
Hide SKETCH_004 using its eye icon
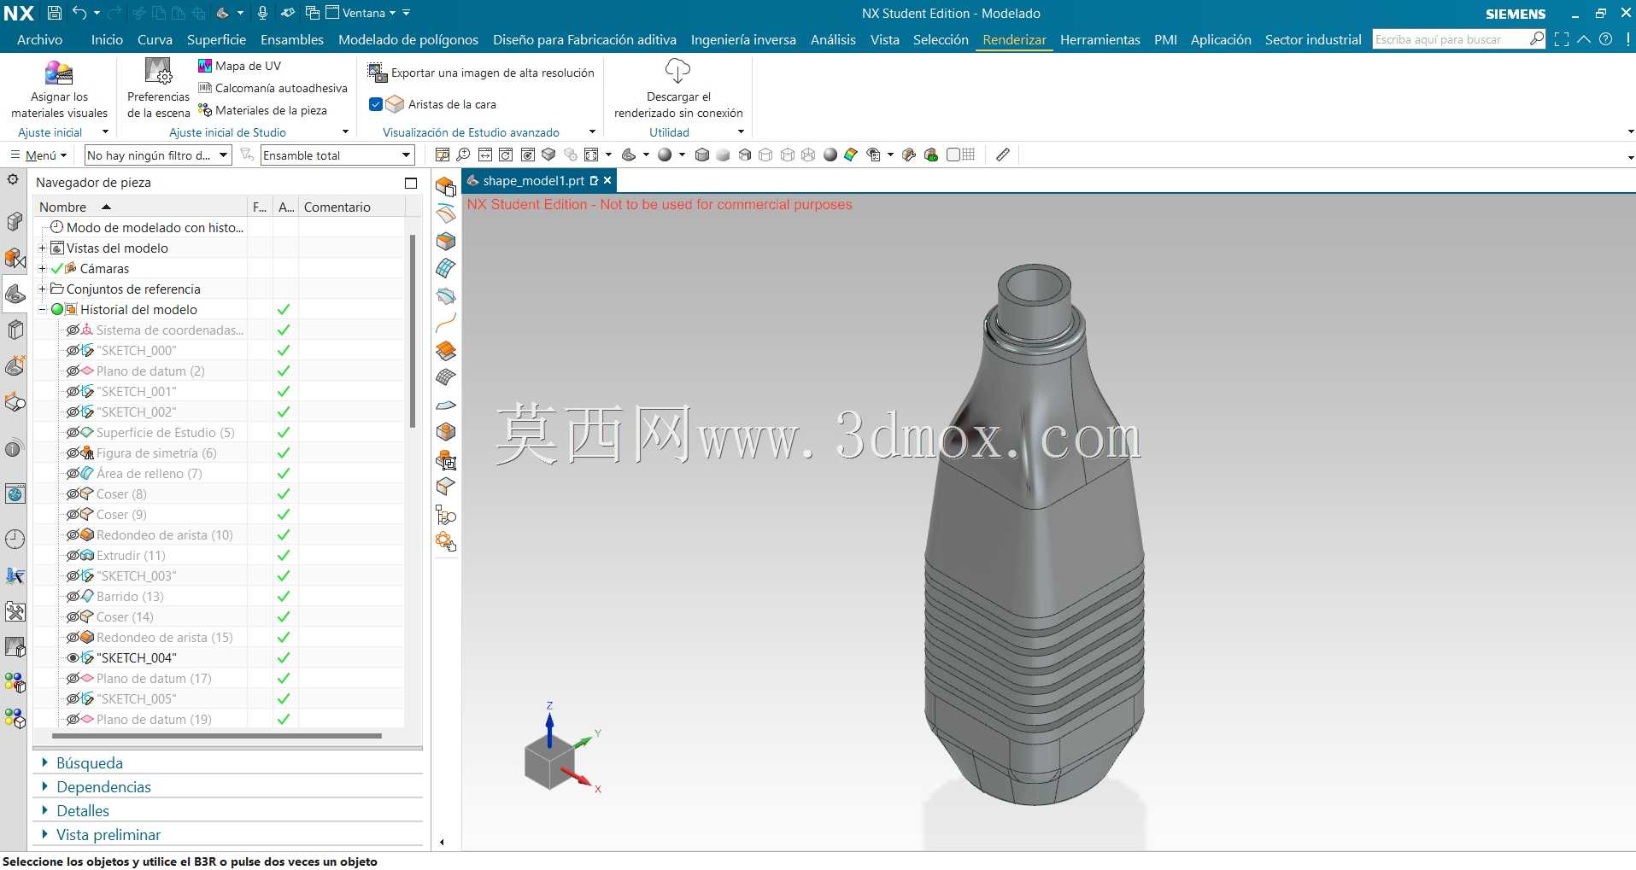pyautogui.click(x=73, y=658)
